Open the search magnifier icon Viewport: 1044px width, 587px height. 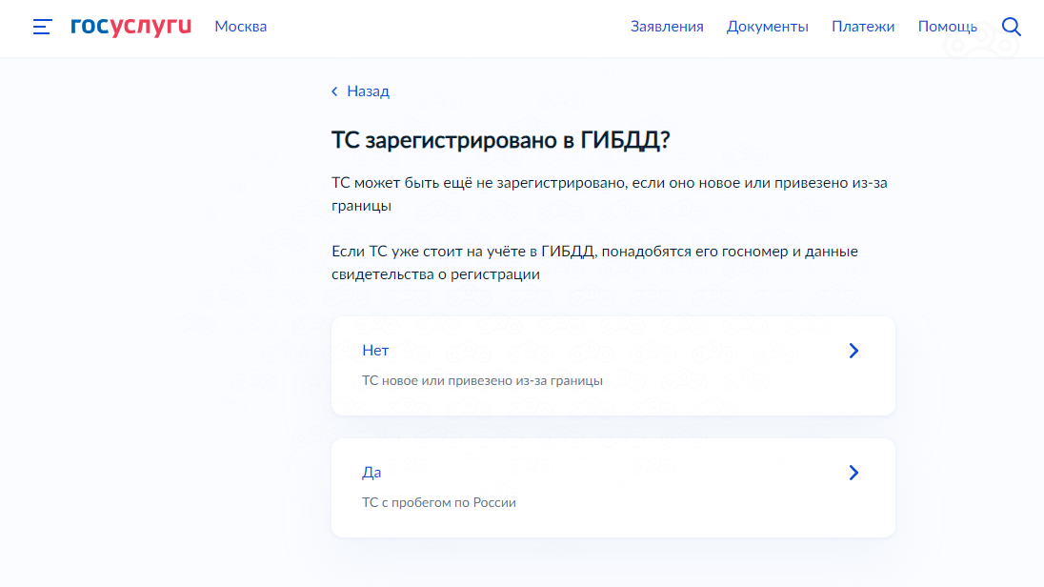click(x=1012, y=27)
